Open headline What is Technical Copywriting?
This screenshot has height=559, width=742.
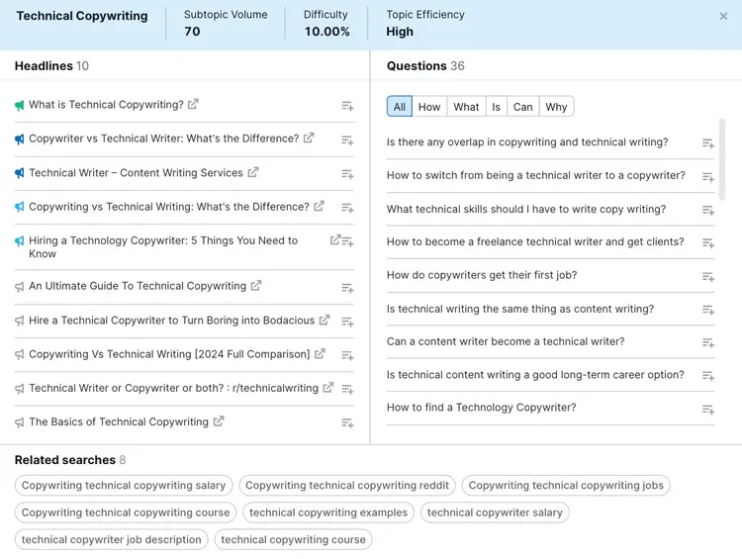(106, 105)
